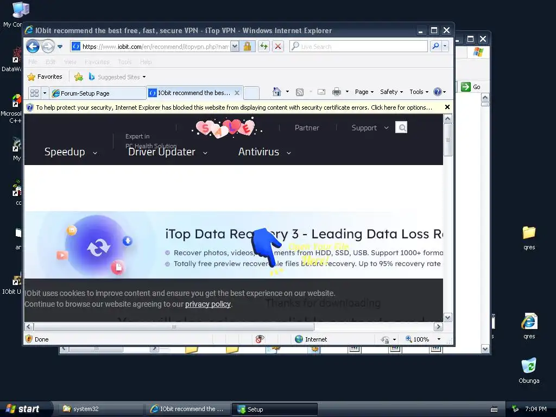The height and width of the screenshot is (417, 556).
Task: Expand the address bar history dropdown
Action: [x=235, y=47]
